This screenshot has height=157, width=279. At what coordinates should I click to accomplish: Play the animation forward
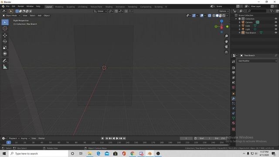point(117,138)
